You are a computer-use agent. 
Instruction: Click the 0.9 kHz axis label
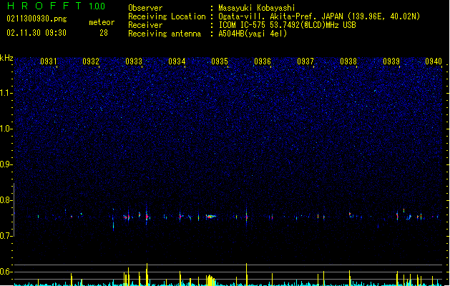(6, 164)
